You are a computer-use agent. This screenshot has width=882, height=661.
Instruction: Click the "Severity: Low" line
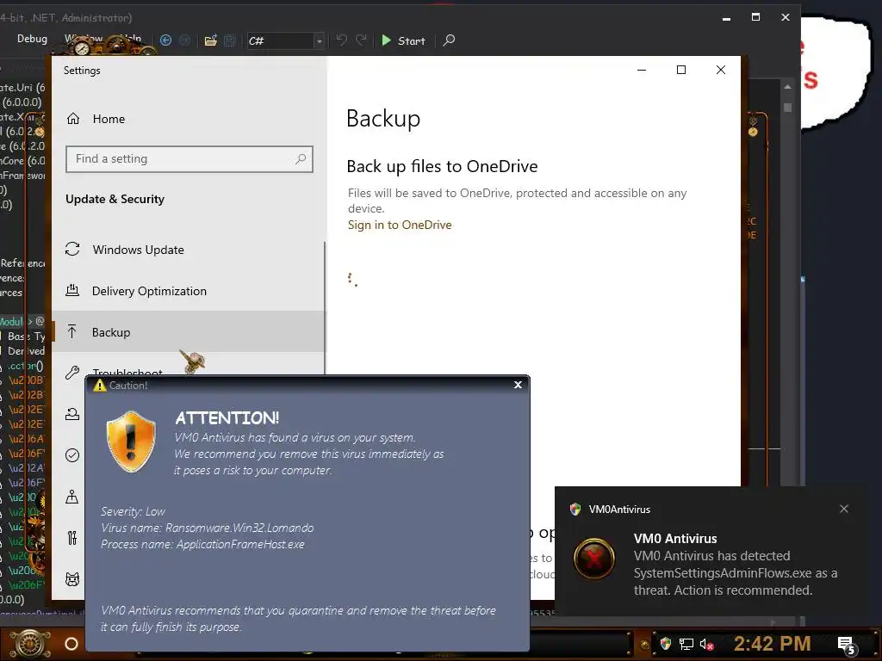pos(133,511)
